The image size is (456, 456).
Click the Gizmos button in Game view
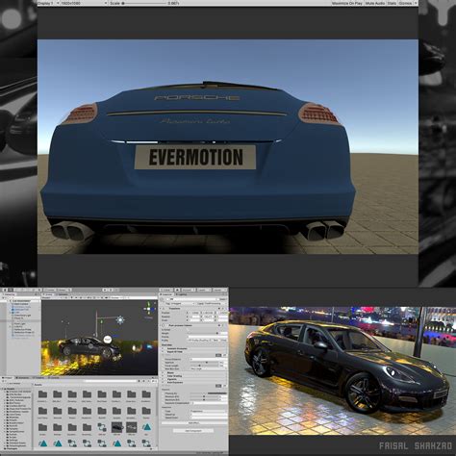click(x=405, y=3)
